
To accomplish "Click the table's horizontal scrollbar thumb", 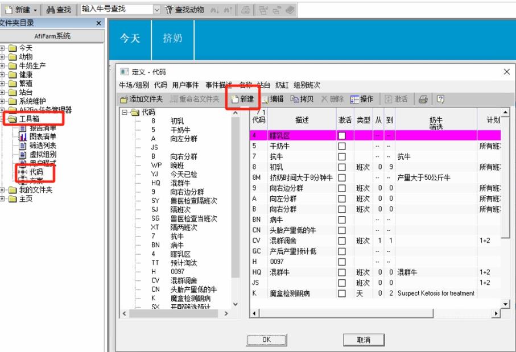I will [346, 313].
